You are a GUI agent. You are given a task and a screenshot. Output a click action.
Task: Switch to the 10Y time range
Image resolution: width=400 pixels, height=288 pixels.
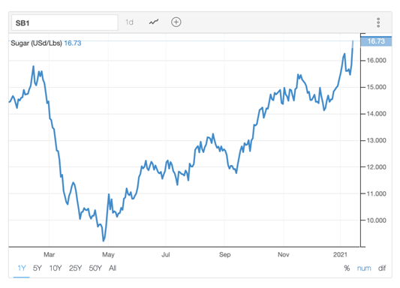click(x=56, y=268)
